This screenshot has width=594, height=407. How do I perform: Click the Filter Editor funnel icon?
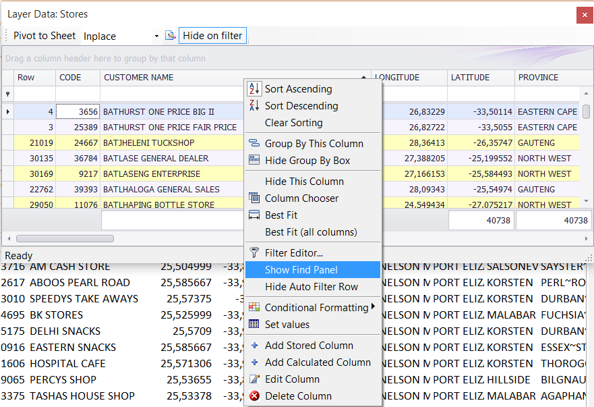pyautogui.click(x=254, y=251)
